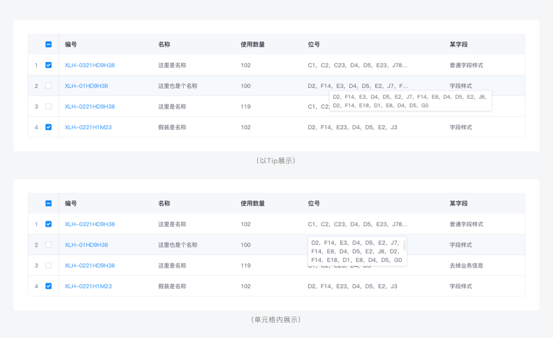Screen dimensions: 553x338
Task: Check row 3 checkbox in bottom table
Action: coord(48,265)
